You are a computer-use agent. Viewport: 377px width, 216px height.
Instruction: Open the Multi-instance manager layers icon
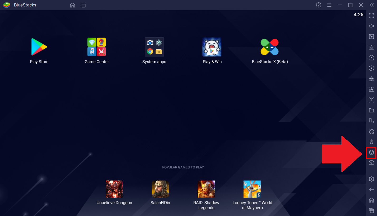point(371,153)
